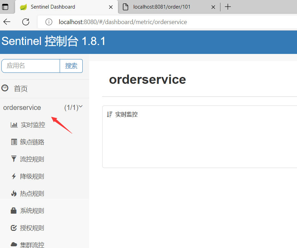The image size is (297, 248).
Task: Close the localhost:8081/order/101 tab
Action: 213,7
